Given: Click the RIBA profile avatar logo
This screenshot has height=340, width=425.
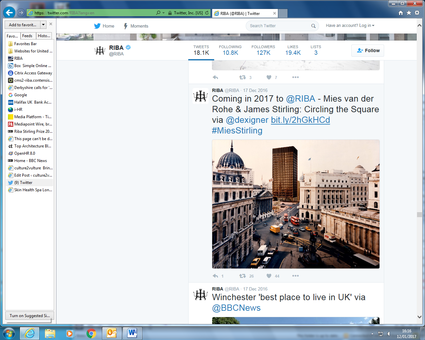Looking at the screenshot, I should (100, 50).
